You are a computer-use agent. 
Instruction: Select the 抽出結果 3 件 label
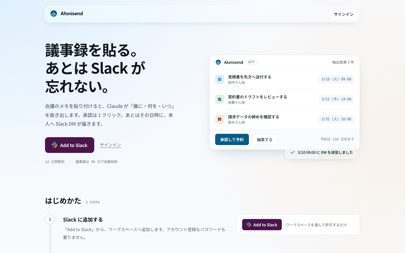click(343, 62)
